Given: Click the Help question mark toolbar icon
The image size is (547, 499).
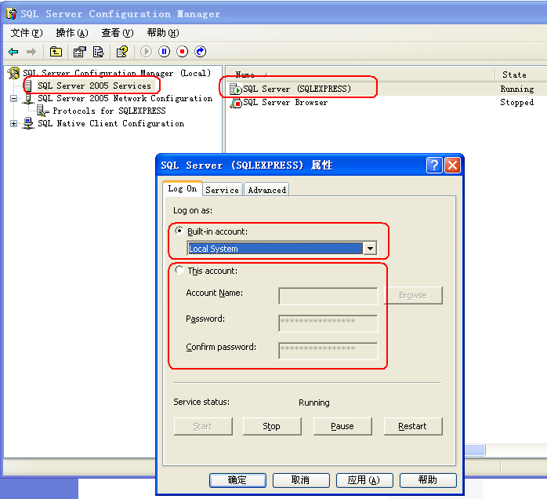Looking at the screenshot, I should pyautogui.click(x=122, y=52).
